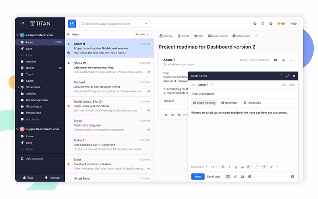This screenshot has height=199, width=318.
Task: Open settings via the gear icon
Action: pyautogui.click(x=271, y=24)
